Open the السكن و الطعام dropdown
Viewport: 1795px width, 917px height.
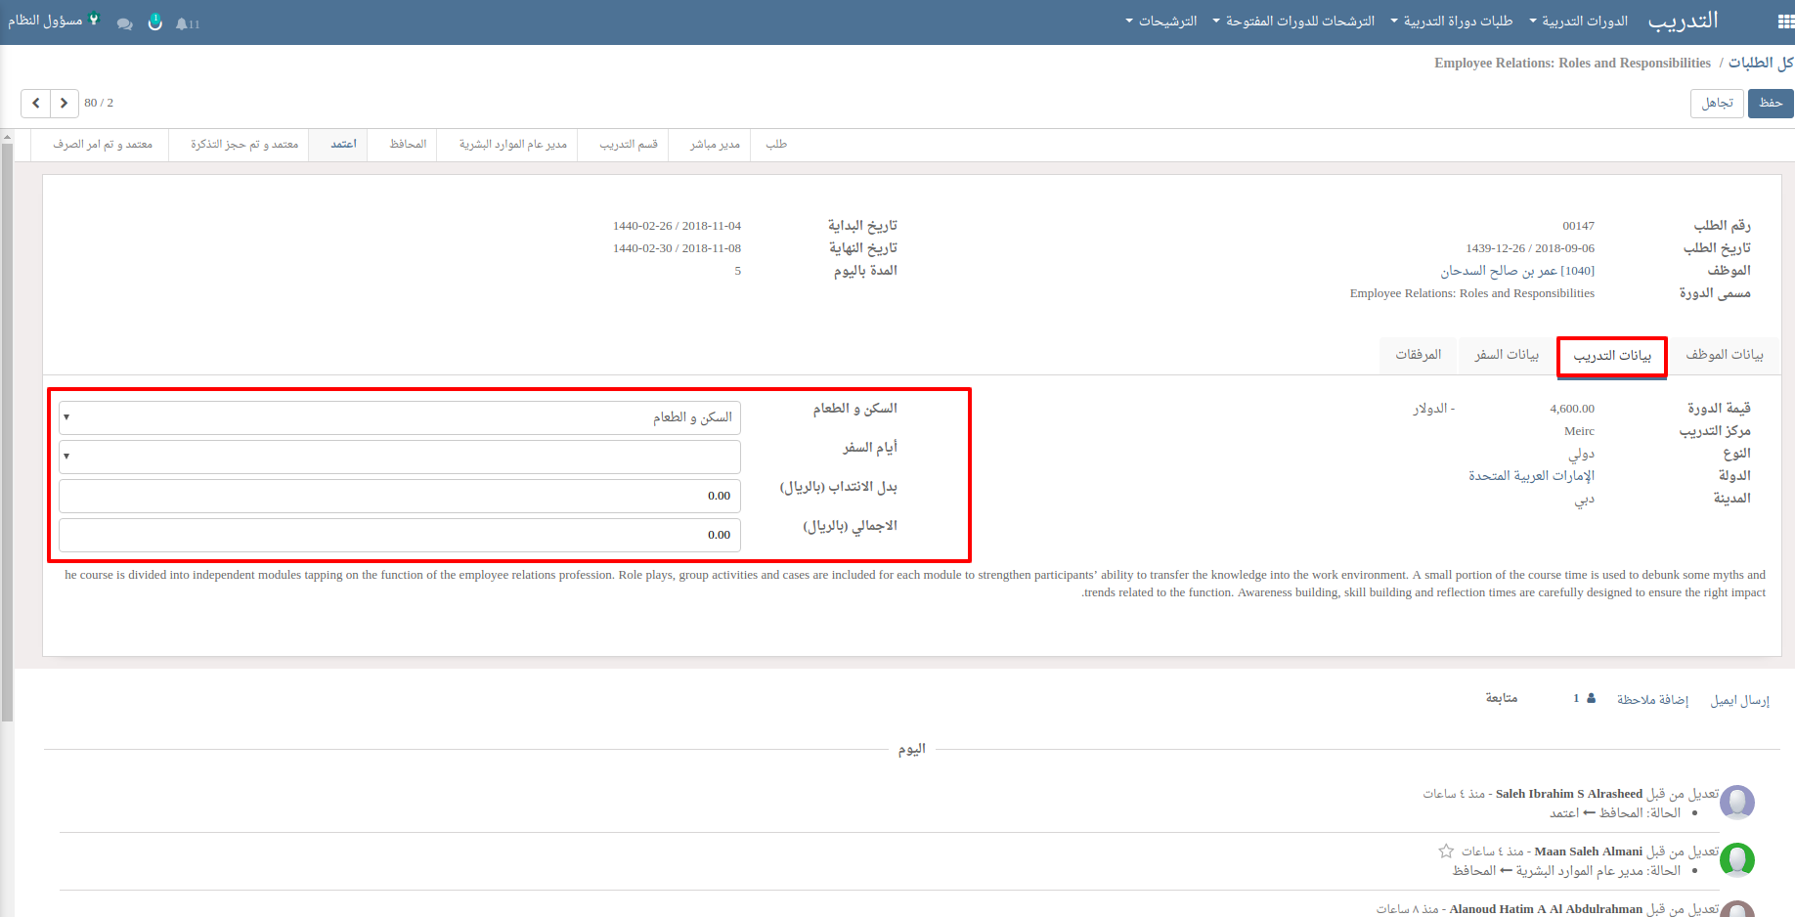399,417
